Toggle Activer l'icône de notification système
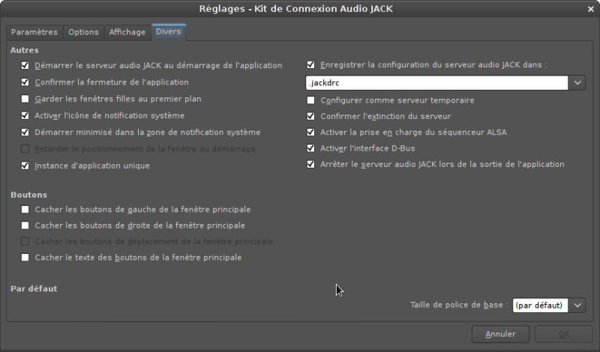The width and height of the screenshot is (600, 352). tap(25, 115)
